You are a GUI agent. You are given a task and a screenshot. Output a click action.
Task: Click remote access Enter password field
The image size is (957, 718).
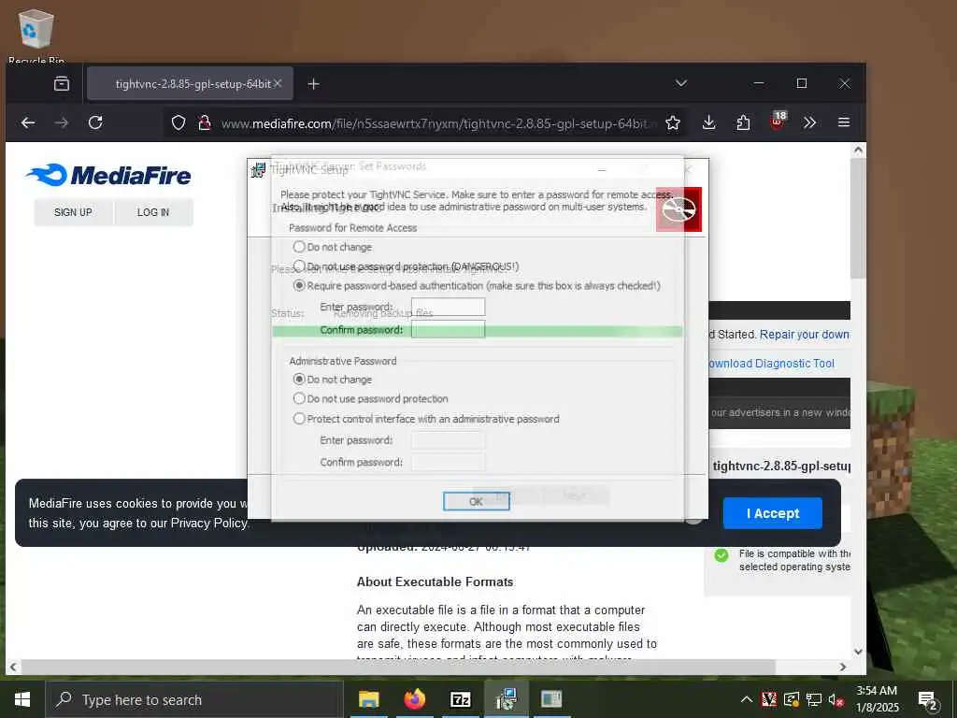click(x=448, y=307)
